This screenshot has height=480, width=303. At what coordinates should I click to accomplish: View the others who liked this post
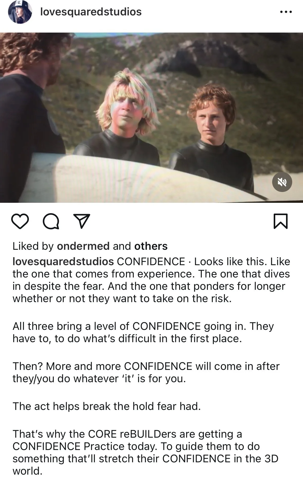(151, 246)
